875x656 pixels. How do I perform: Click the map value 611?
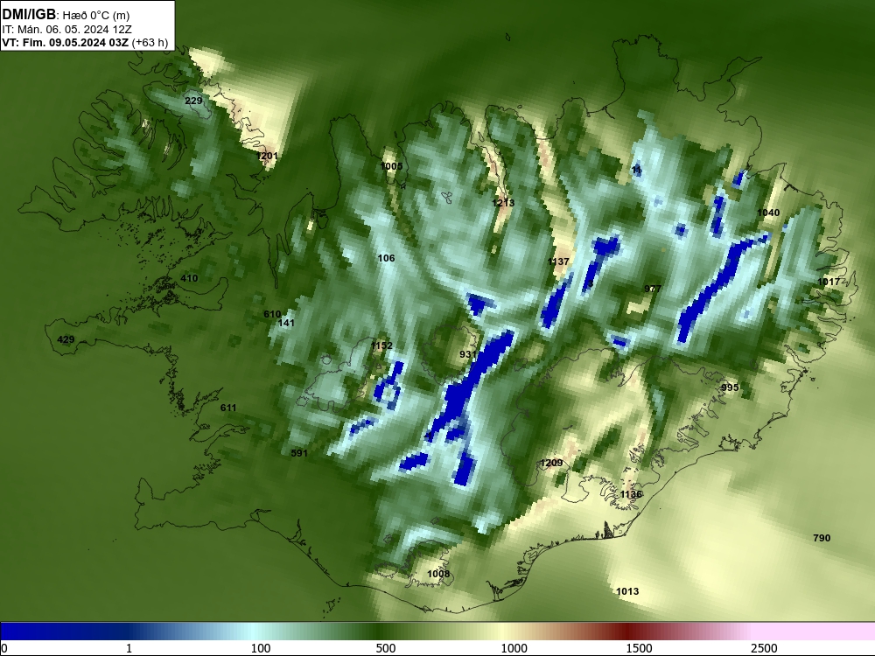point(228,408)
